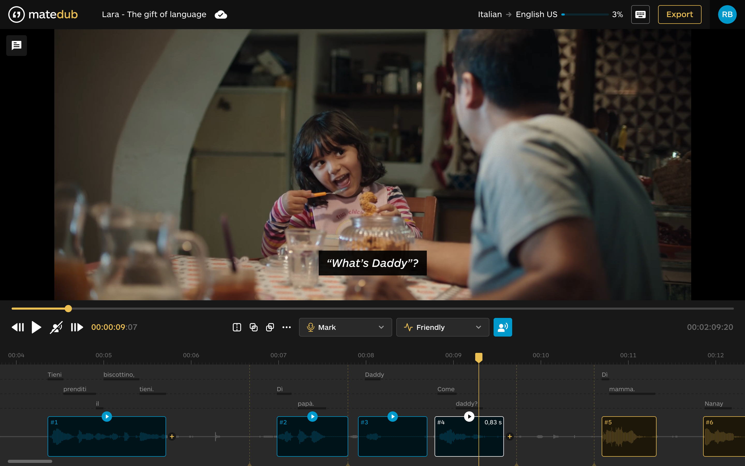The width and height of the screenshot is (745, 466).
Task: Click the segment #4 duration 0,83 s
Action: pyautogui.click(x=493, y=422)
